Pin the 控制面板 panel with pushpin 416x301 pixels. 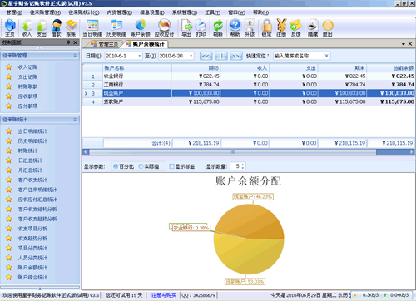(x=68, y=42)
